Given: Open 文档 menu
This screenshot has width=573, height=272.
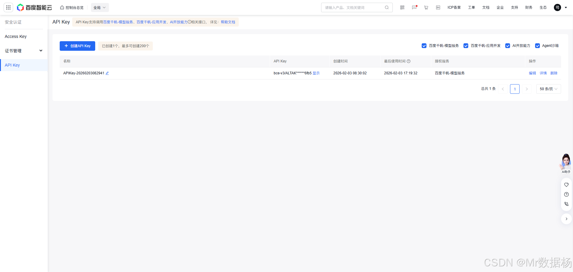Looking at the screenshot, I should click(x=486, y=7).
